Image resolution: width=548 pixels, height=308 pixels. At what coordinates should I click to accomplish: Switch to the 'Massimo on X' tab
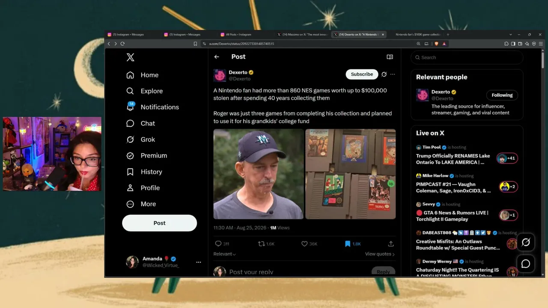(302, 35)
